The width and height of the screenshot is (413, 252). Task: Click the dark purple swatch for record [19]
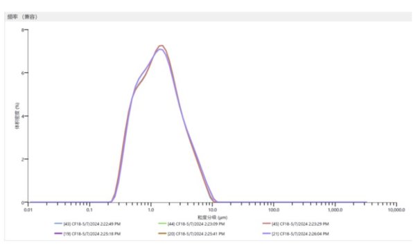58,233
